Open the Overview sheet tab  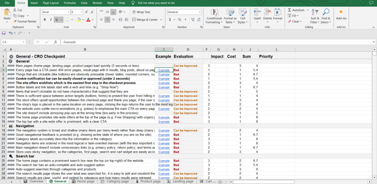[33, 181]
